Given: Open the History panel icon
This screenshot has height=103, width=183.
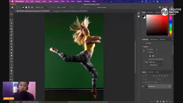Looking at the screenshot, I should (139, 13).
